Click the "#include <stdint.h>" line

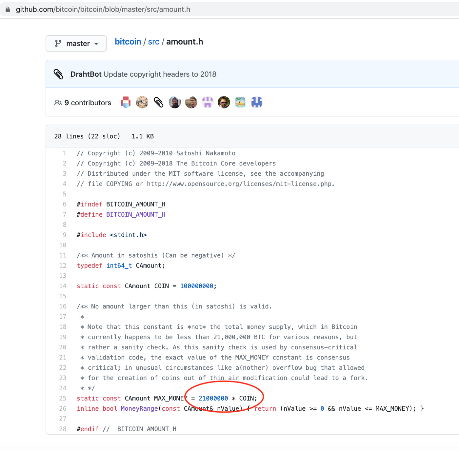(112, 235)
